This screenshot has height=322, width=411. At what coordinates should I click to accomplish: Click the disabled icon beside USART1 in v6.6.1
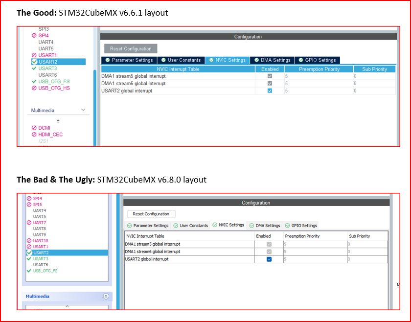34,55
